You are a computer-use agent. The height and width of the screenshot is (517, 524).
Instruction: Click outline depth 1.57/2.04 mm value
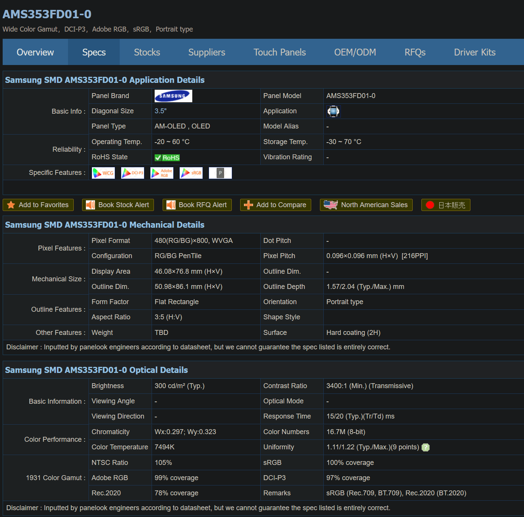(365, 287)
